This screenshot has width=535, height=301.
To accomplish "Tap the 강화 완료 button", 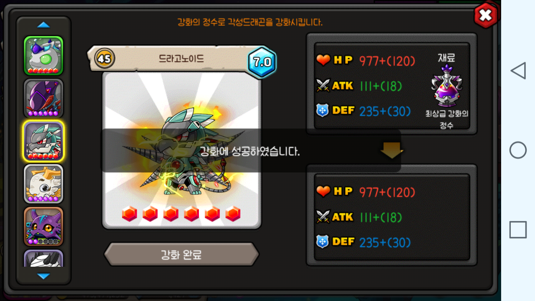I will pyautogui.click(x=181, y=254).
